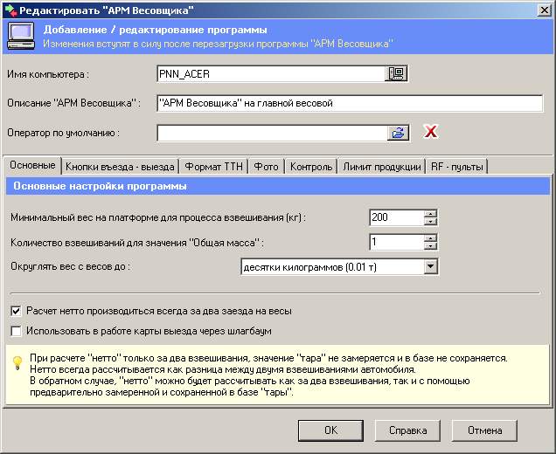Enable exit cards through barrier checkbox

17,332
